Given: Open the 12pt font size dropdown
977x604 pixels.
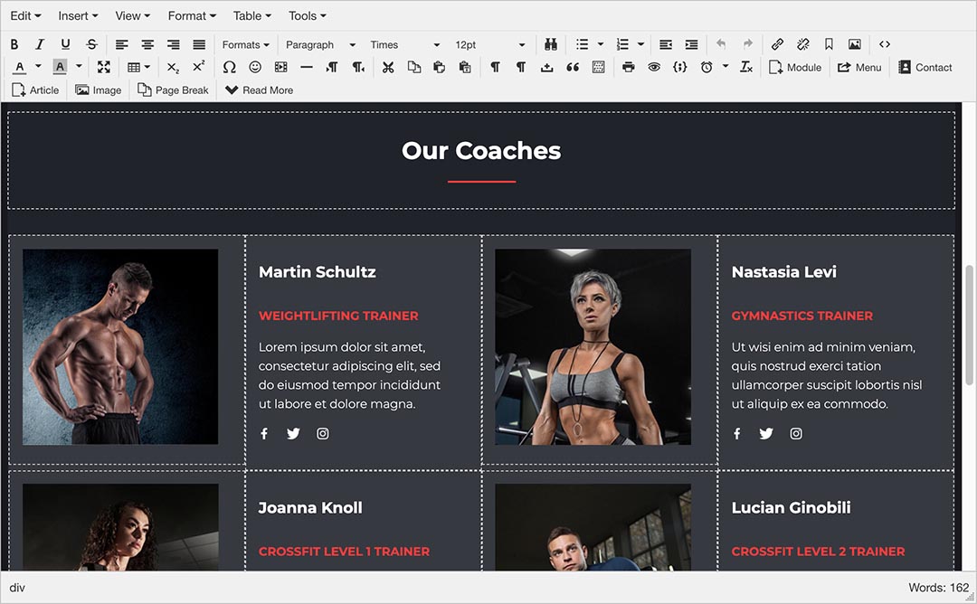Looking at the screenshot, I should (x=489, y=44).
